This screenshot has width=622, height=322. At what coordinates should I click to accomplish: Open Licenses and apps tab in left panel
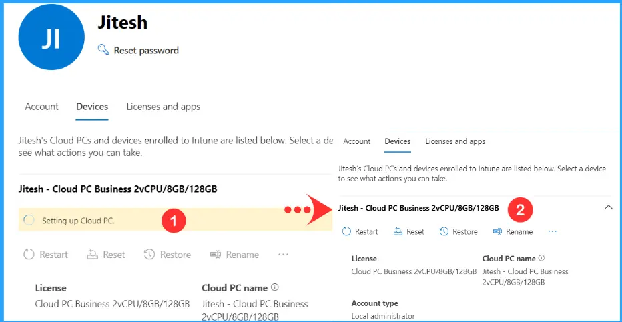pos(163,107)
